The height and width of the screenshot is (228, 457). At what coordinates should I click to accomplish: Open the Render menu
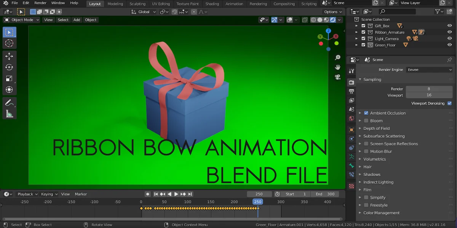[x=40, y=3]
